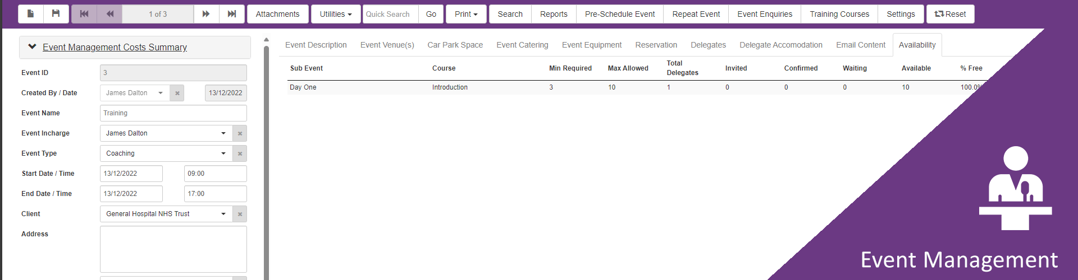Open Event Management Costs Summary link
This screenshot has width=1078, height=280.
coord(115,47)
